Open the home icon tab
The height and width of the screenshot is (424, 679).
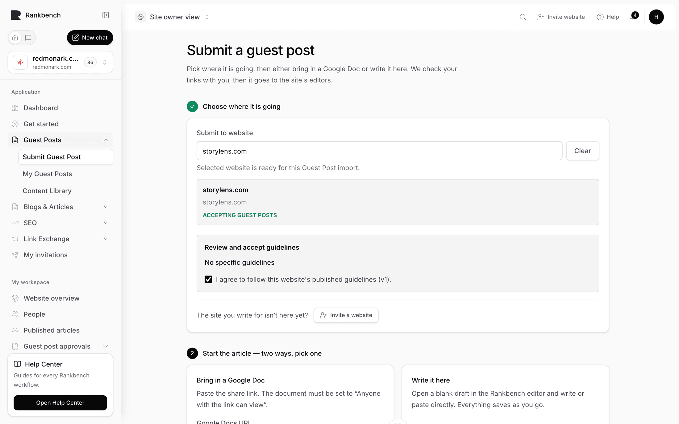(15, 38)
